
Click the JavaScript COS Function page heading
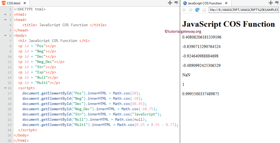[x=229, y=24]
